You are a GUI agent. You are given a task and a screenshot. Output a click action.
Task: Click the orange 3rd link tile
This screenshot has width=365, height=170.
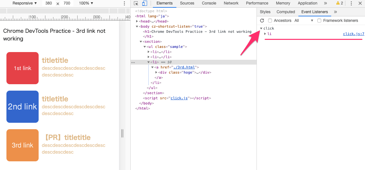(23, 145)
